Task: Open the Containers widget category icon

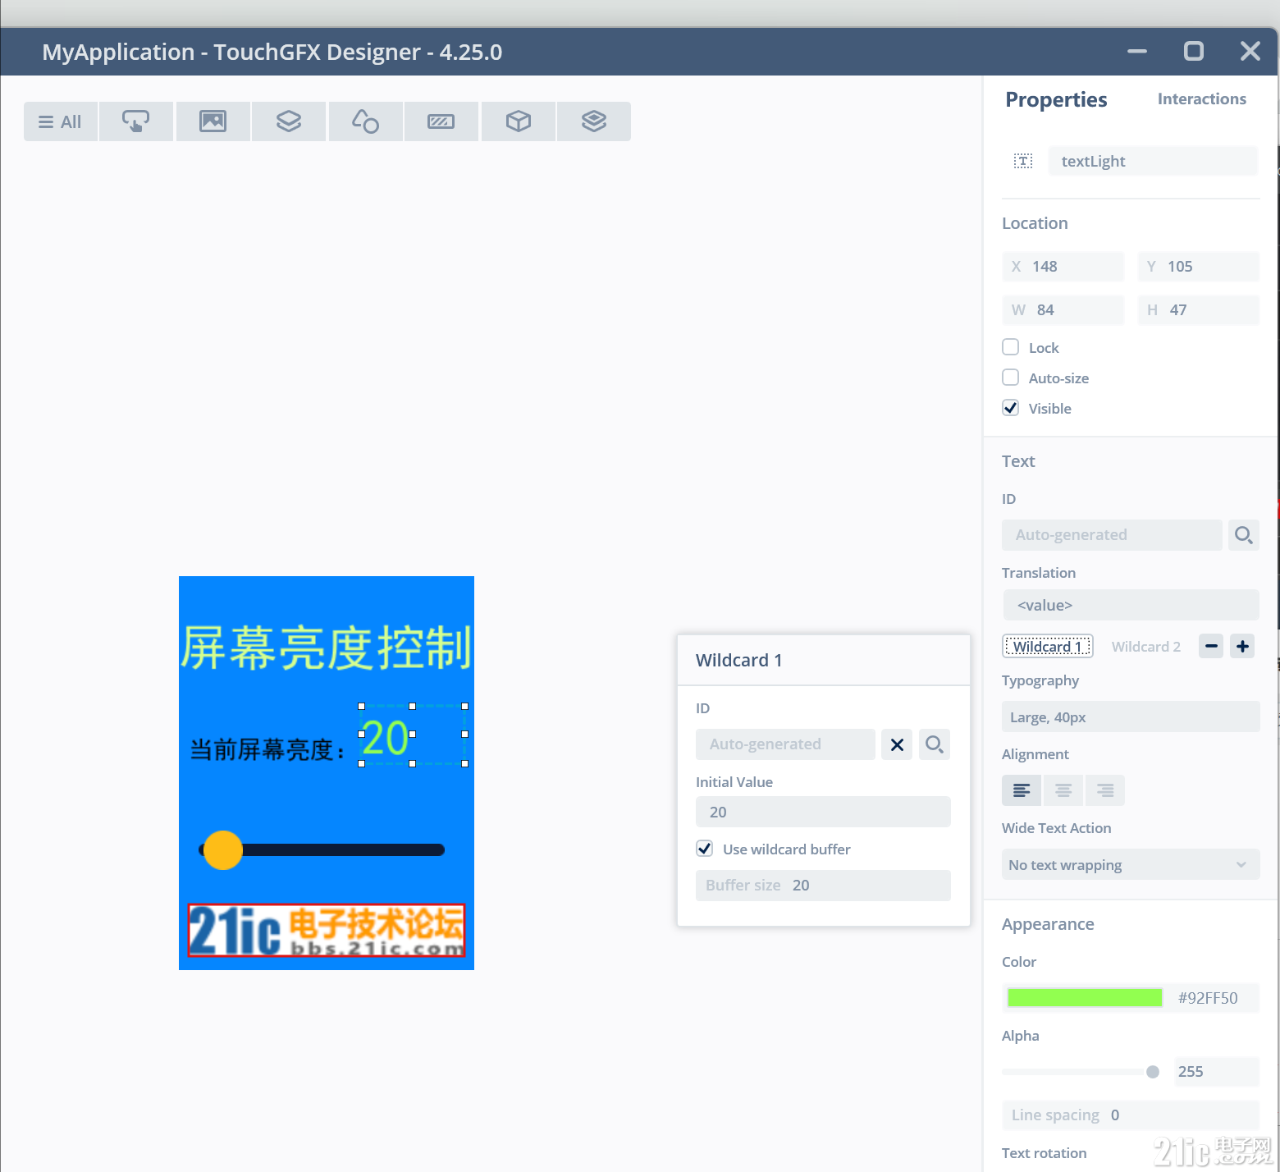Action: 289,121
